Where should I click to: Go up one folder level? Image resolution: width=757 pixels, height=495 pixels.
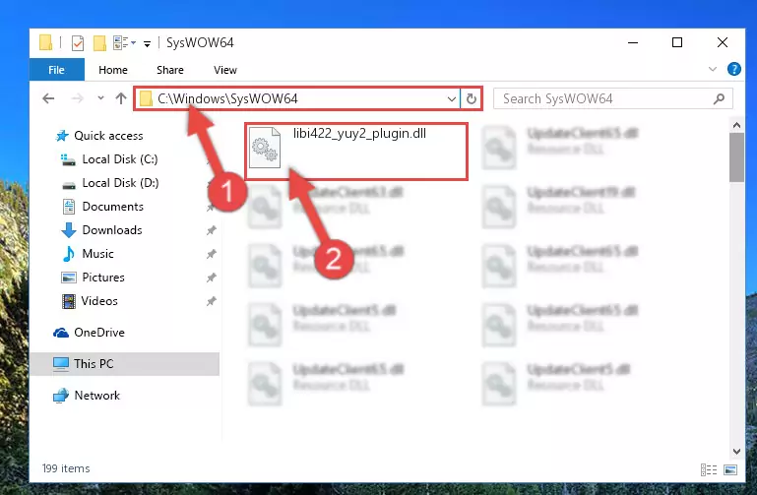click(x=121, y=98)
